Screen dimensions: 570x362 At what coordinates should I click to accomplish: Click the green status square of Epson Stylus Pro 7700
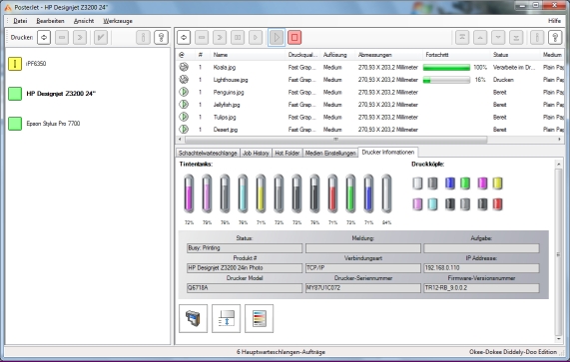[15, 124]
